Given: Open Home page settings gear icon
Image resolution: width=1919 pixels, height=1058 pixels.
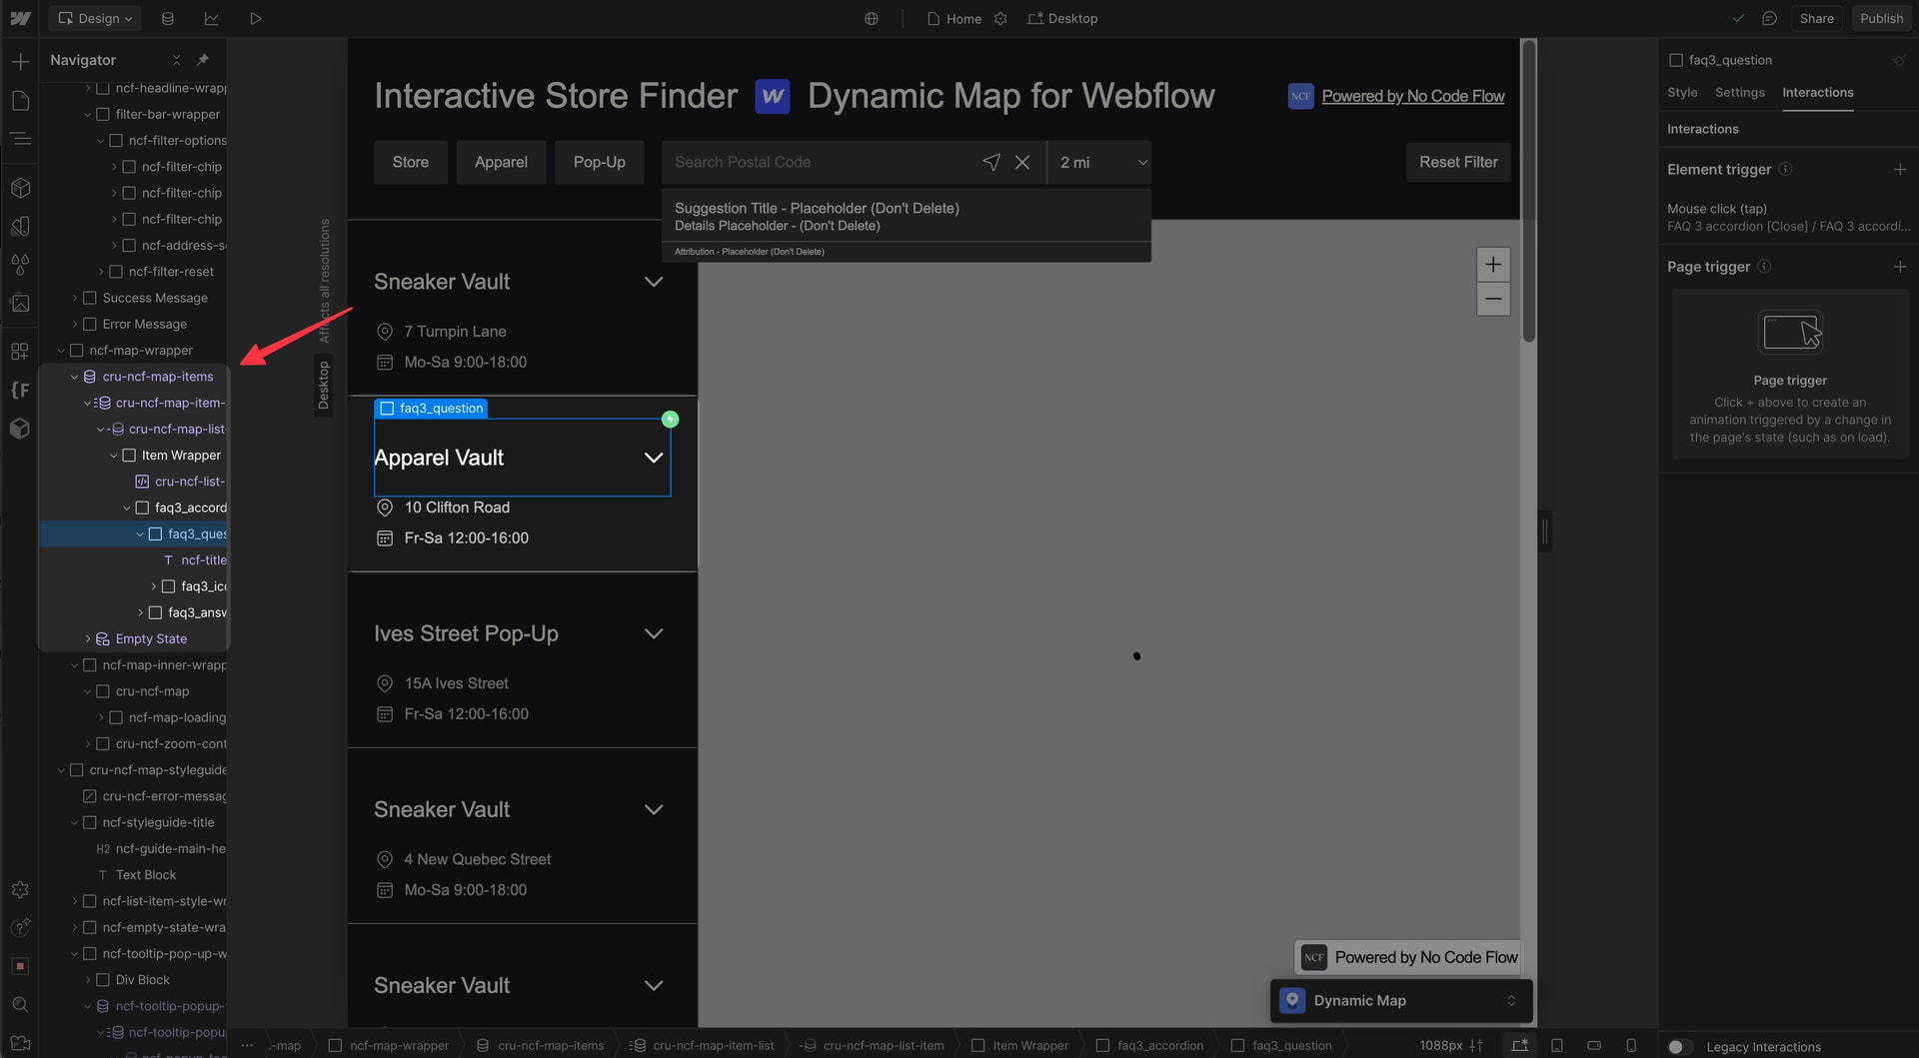Looking at the screenshot, I should point(1000,18).
